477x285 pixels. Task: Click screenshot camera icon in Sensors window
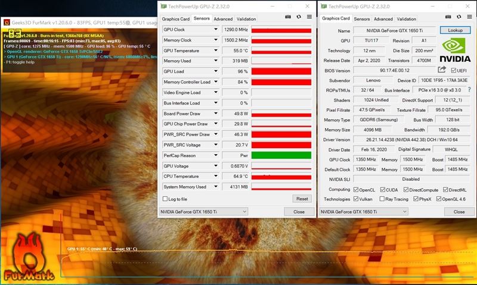pyautogui.click(x=288, y=17)
